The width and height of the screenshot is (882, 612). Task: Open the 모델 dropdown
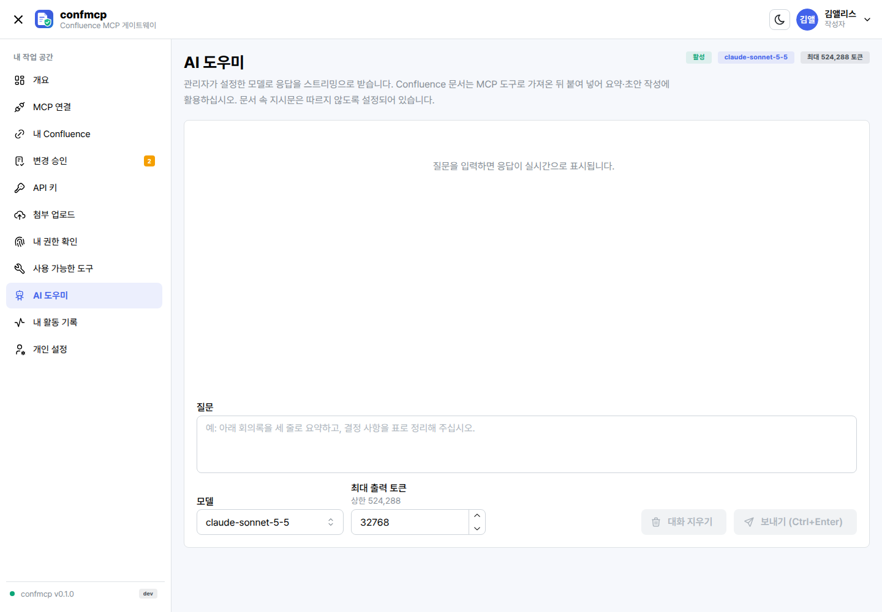click(x=270, y=522)
